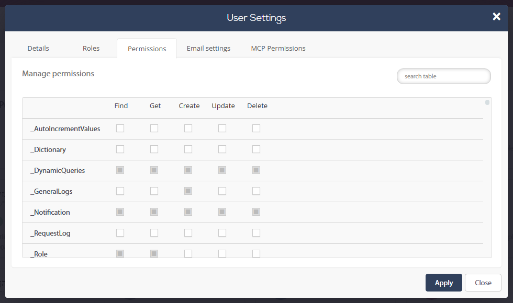Click the _AutoIncrementValues table name
This screenshot has width=513, height=303.
click(x=65, y=129)
